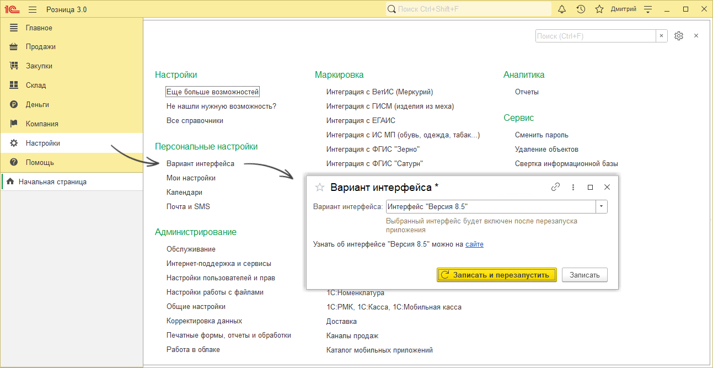Open Печатные формы, отчеты и обработки
Screen dimensions: 713x368
(229, 335)
